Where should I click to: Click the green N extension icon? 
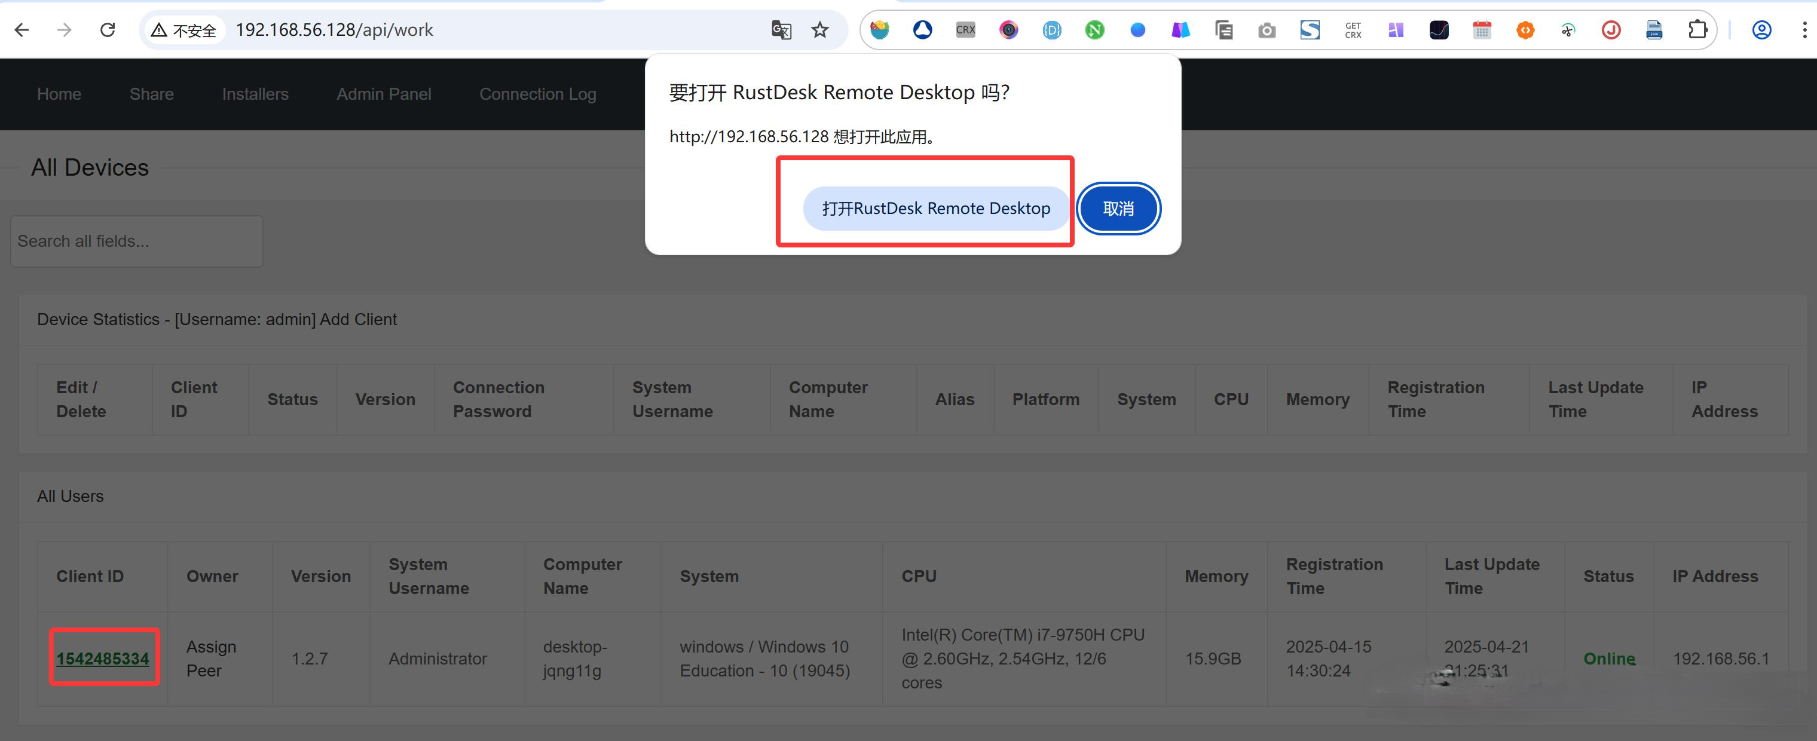pyautogui.click(x=1094, y=30)
